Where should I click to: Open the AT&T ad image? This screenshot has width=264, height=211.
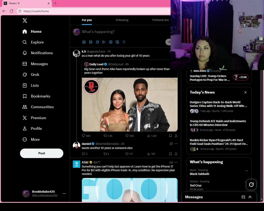point(130,190)
